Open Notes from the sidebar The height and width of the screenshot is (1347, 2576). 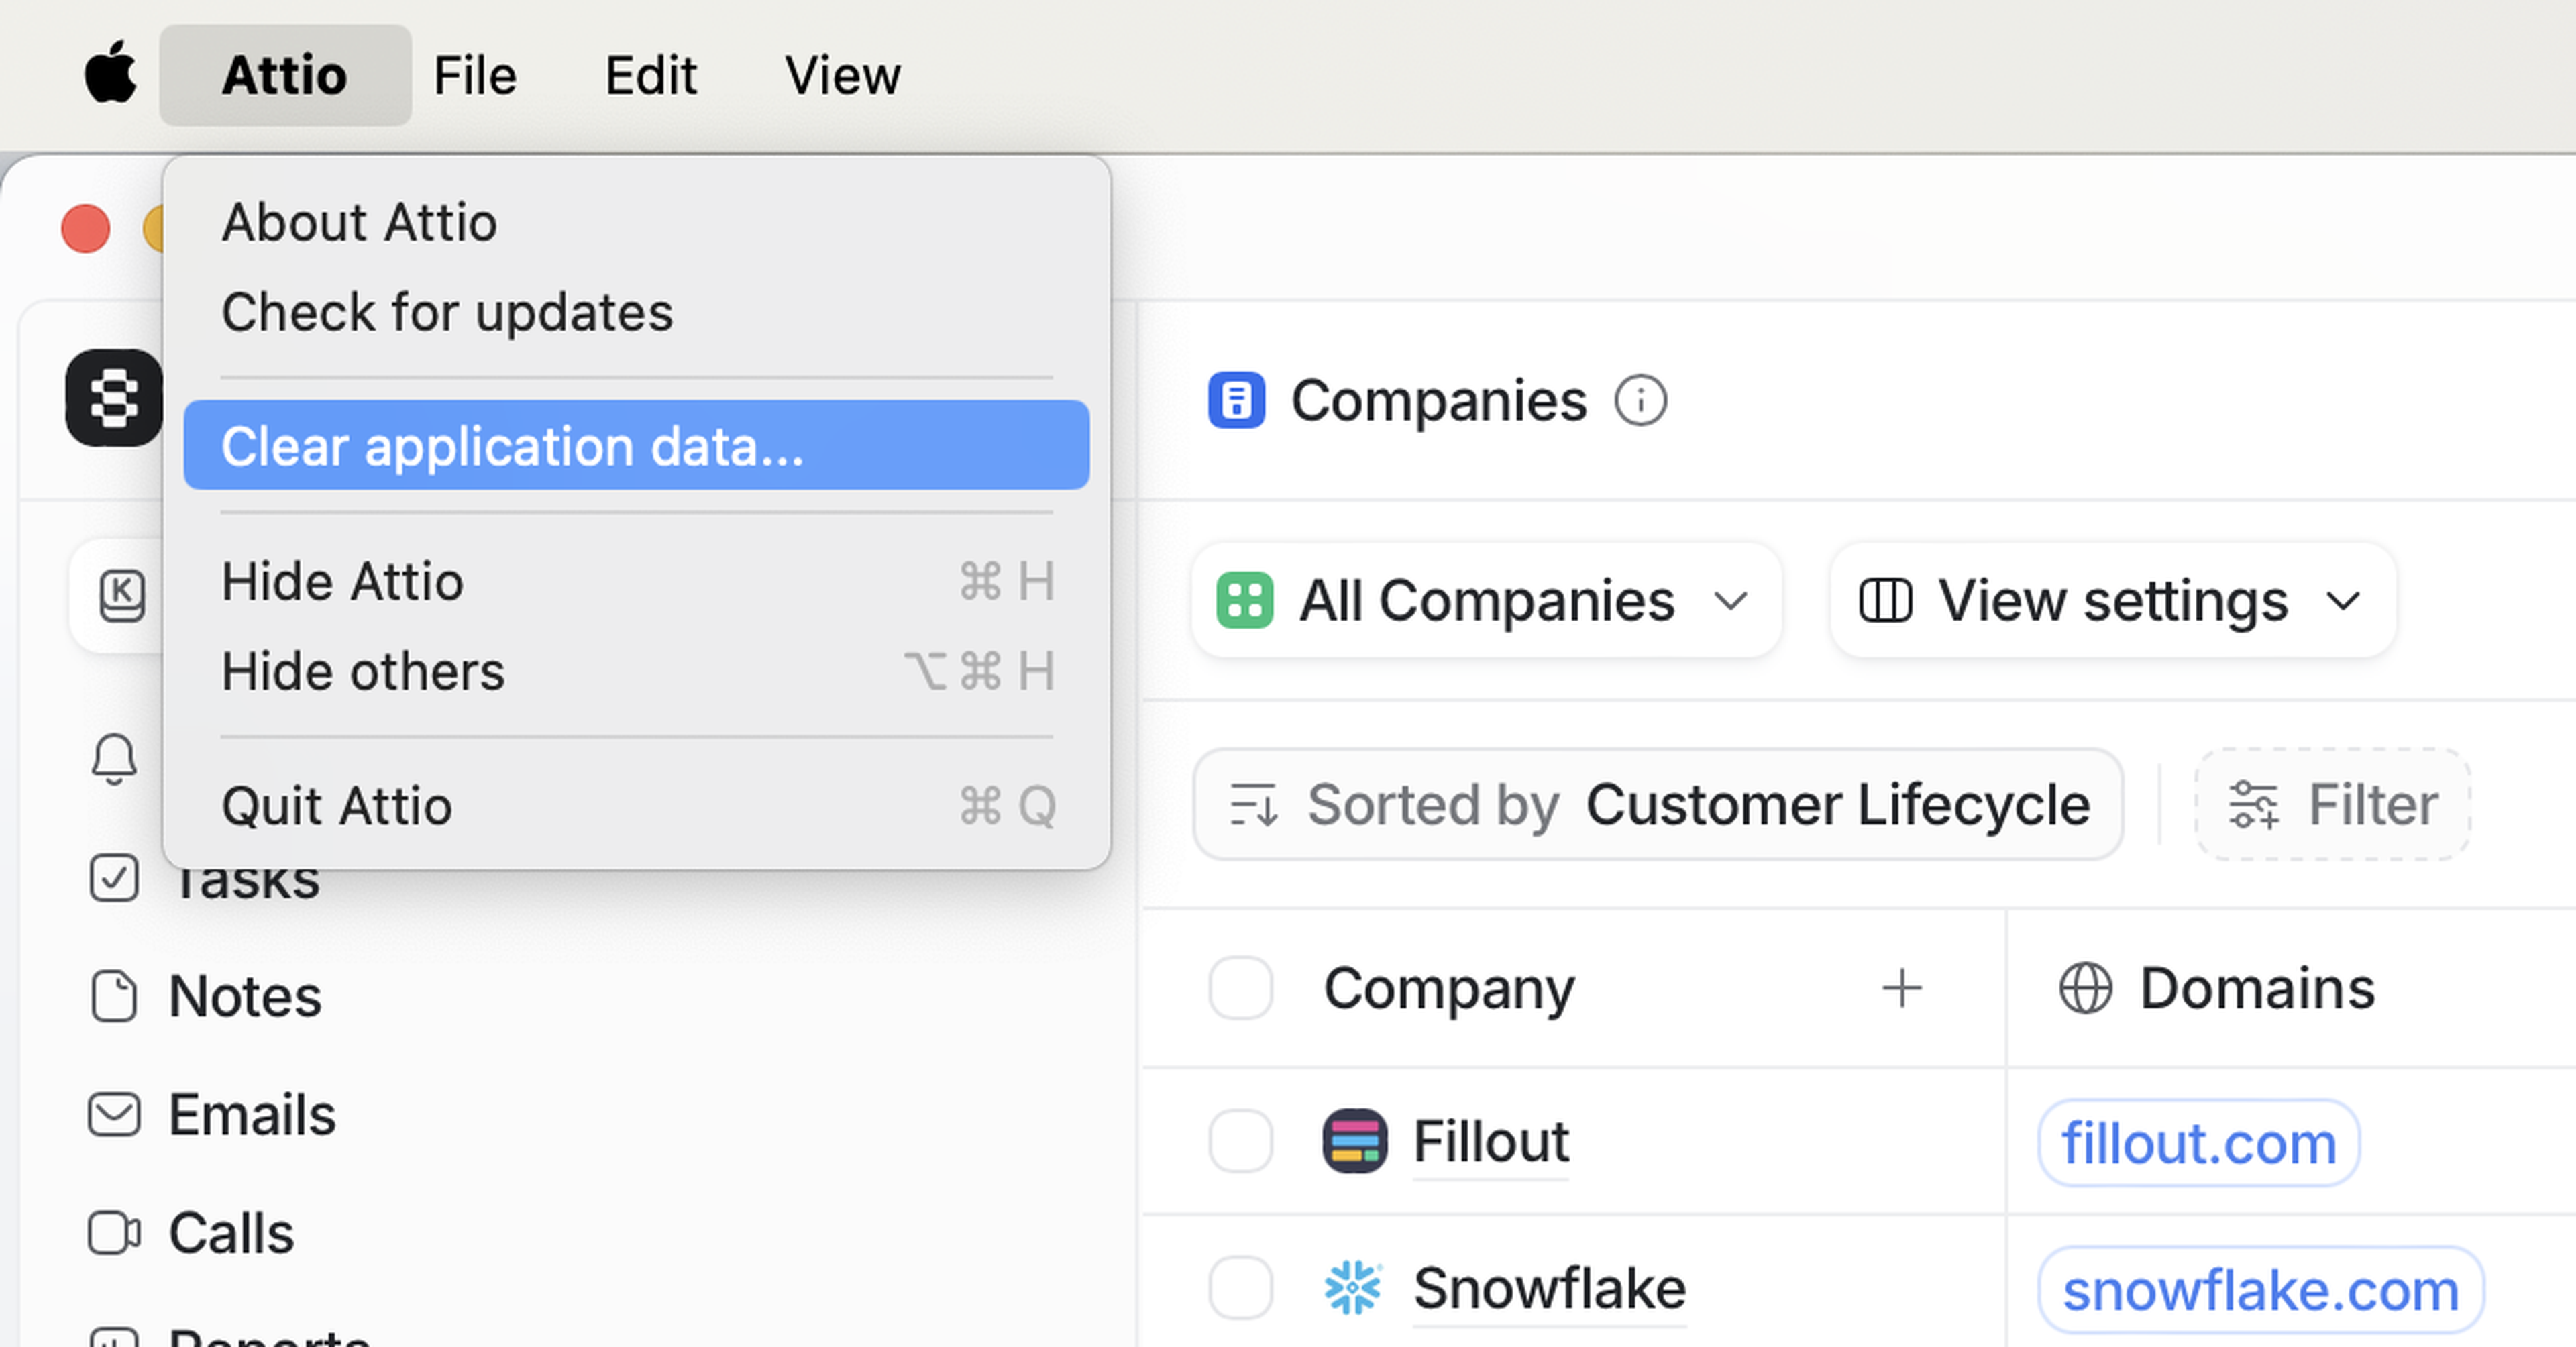(x=245, y=997)
